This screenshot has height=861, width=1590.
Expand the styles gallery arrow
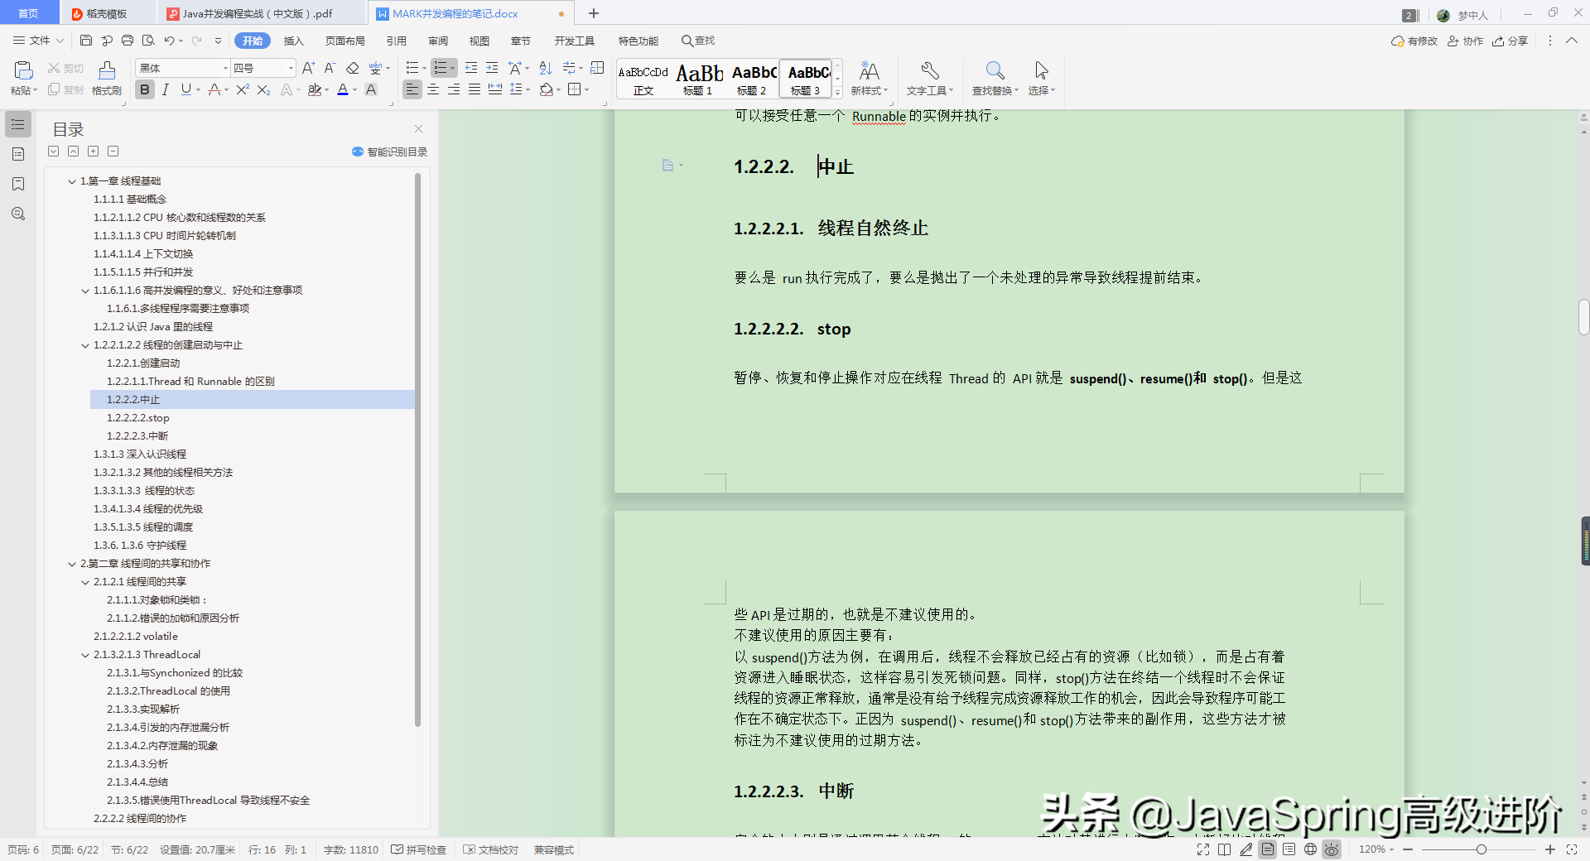(x=838, y=93)
